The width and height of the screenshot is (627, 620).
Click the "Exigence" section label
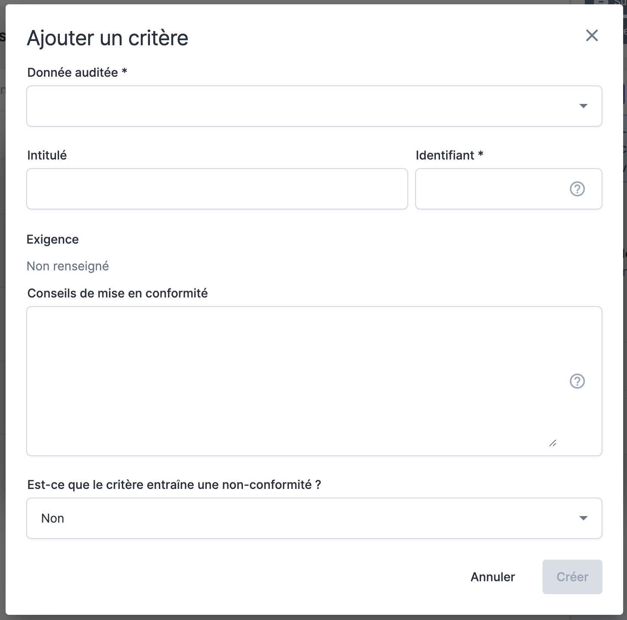(53, 239)
